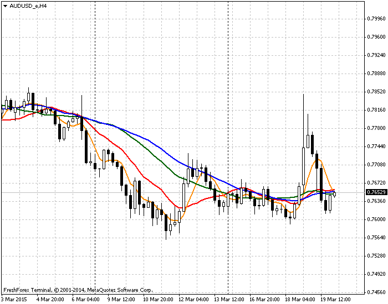Image resolution: width=388 pixels, height=304 pixels.
Task: Click the 13 Mar 12:00 time label
Action: click(229, 300)
